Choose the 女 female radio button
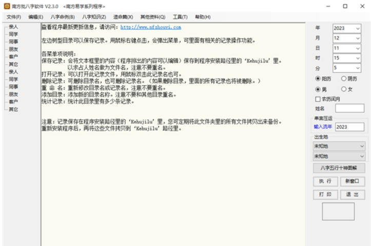This screenshot has width=371, height=246. pyautogui.click(x=344, y=89)
